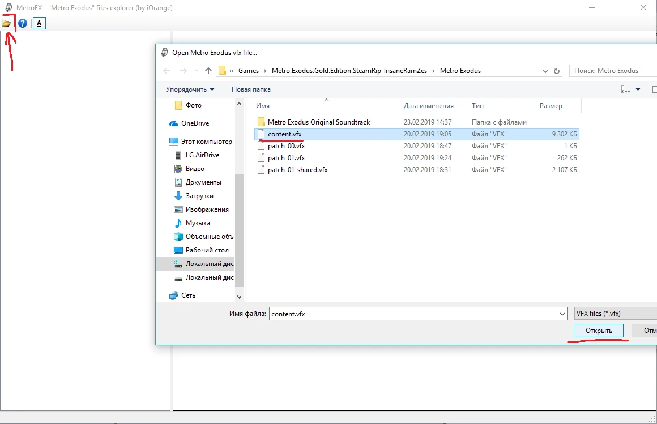This screenshot has width=657, height=424.
Task: Sort files by Размер column header
Action: pyautogui.click(x=551, y=106)
